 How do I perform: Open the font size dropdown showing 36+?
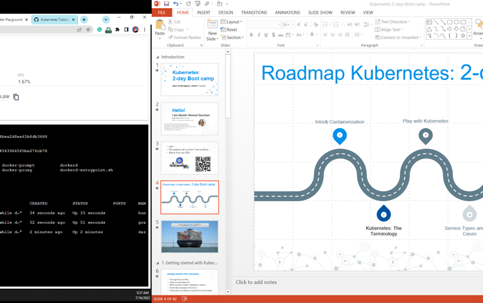tap(288, 25)
